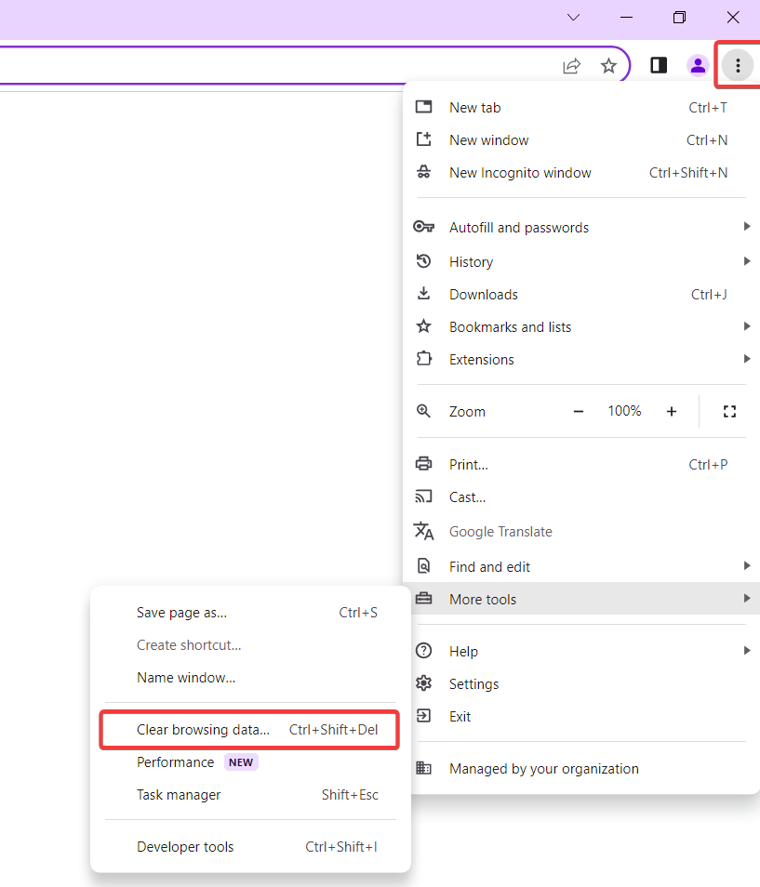Open the More tools submenu
This screenshot has height=887, width=760.
(x=483, y=599)
